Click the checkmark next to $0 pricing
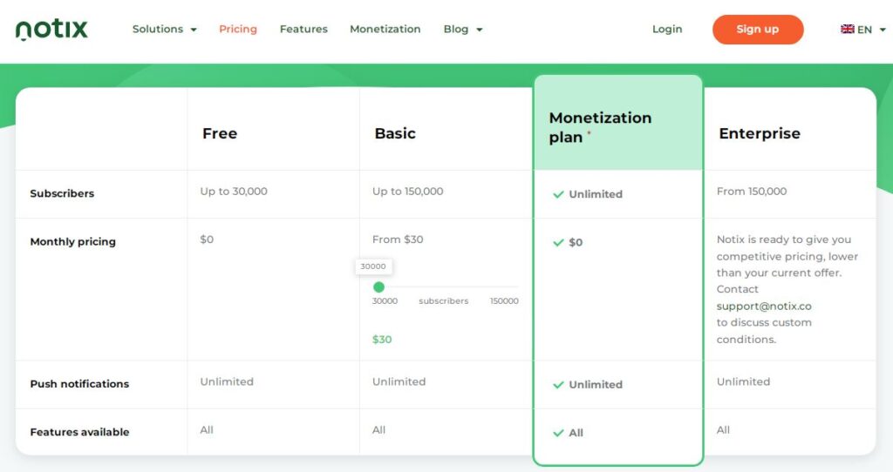Image resolution: width=893 pixels, height=472 pixels. point(558,243)
